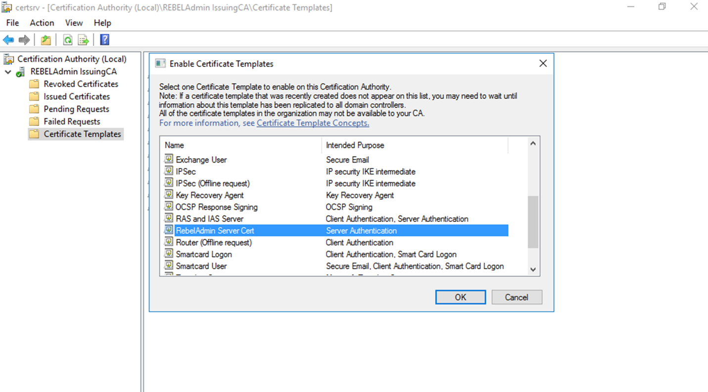
Task: Open the Action menu
Action: point(42,23)
